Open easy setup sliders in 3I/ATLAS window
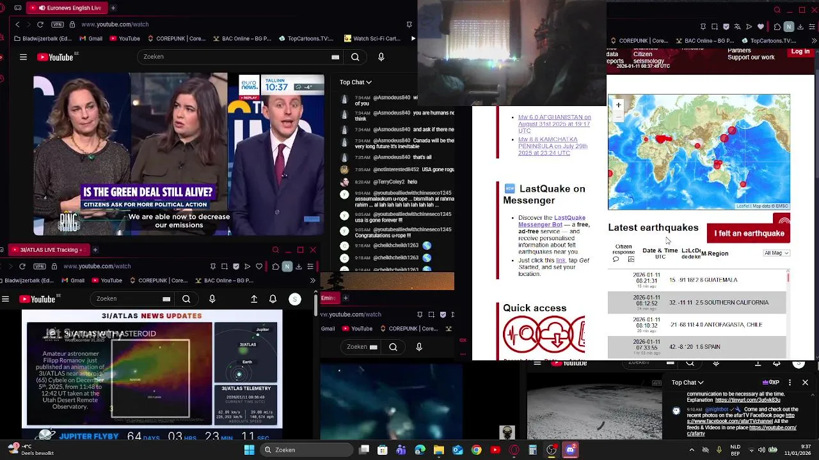This screenshot has height=460, width=819. tap(310, 266)
